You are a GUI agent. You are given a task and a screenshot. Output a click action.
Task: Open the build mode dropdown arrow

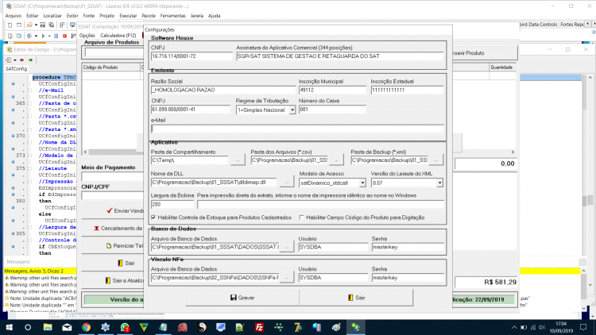(36, 36)
